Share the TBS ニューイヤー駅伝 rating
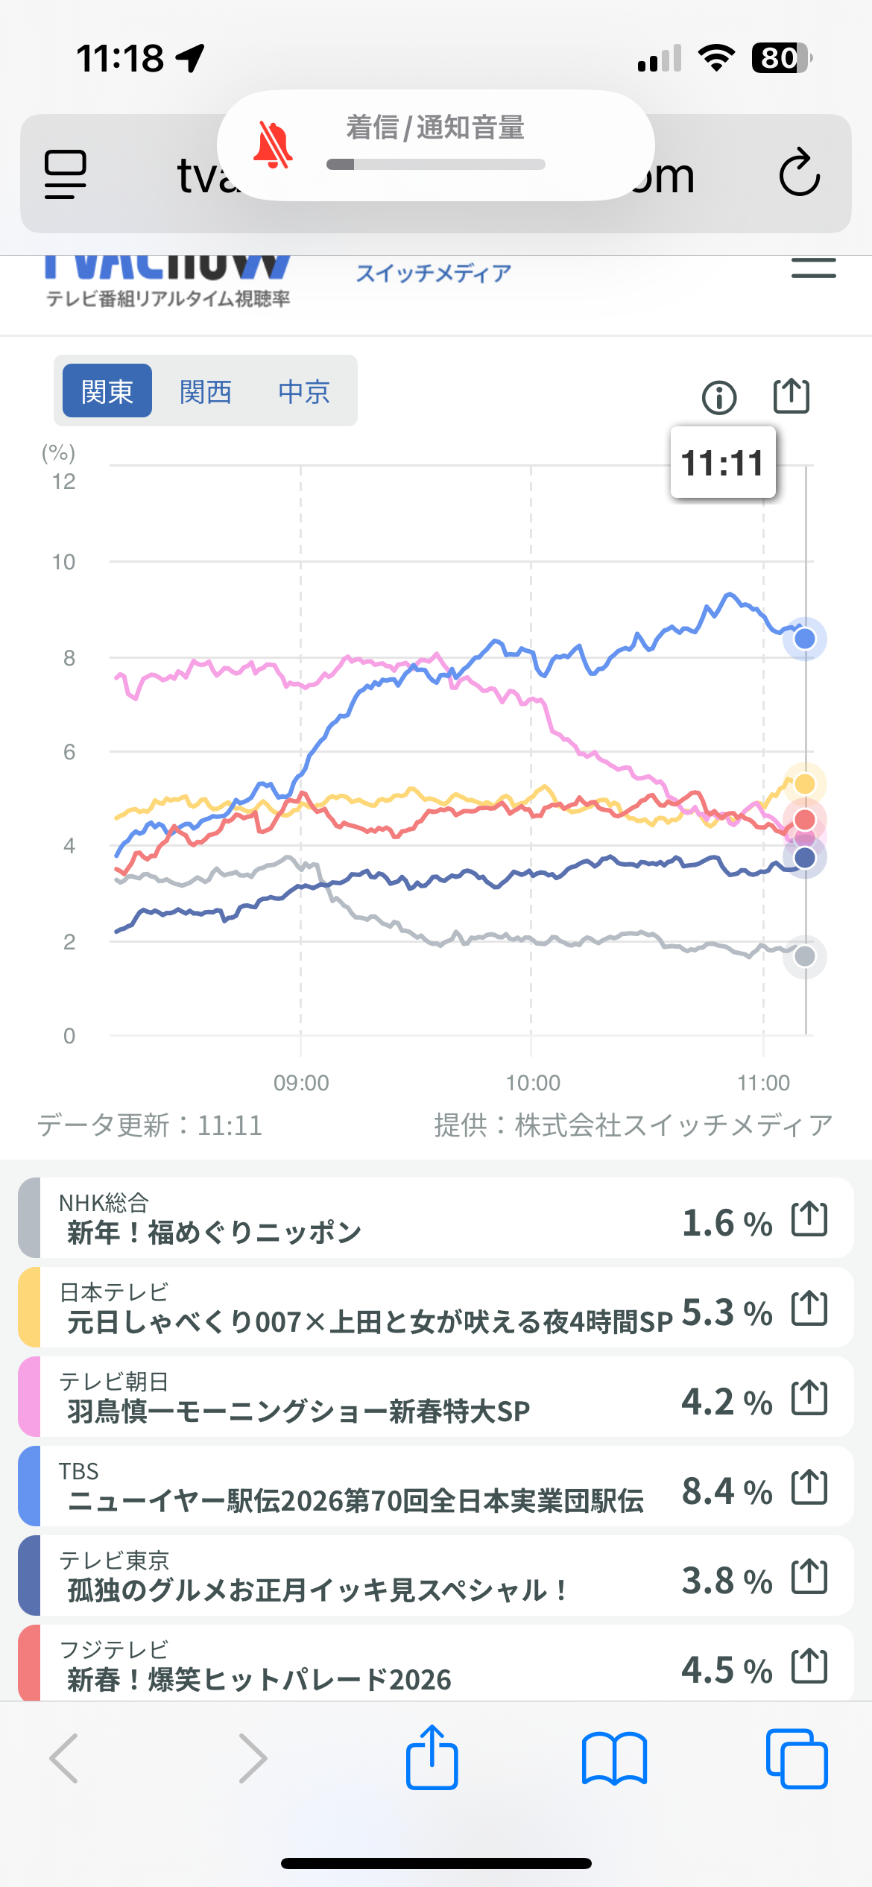 click(809, 1488)
